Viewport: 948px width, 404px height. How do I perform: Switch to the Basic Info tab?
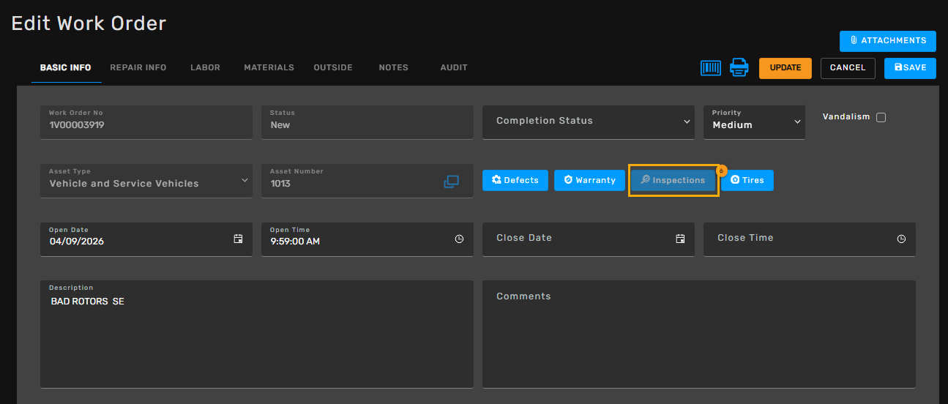(66, 67)
